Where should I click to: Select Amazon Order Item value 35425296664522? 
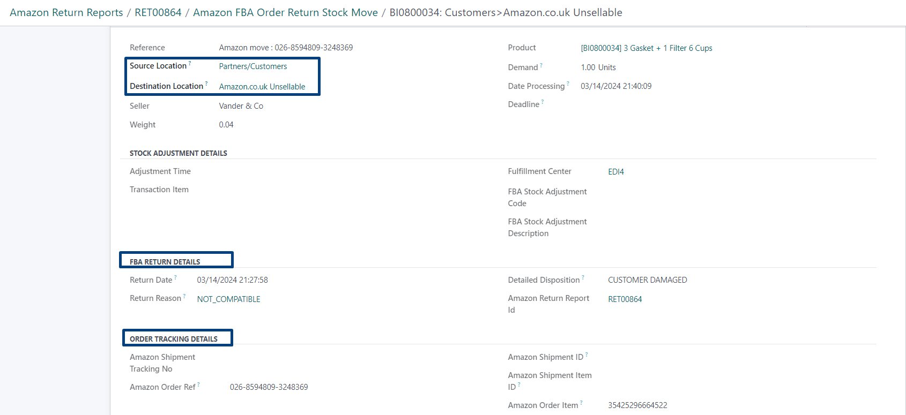point(637,405)
